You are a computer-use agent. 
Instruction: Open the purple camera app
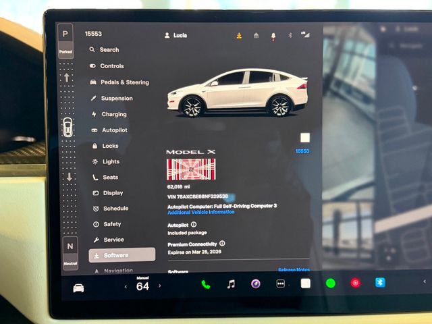(255, 283)
